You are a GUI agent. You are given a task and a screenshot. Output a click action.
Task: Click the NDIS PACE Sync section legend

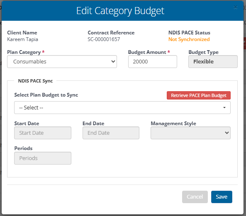[35, 81]
